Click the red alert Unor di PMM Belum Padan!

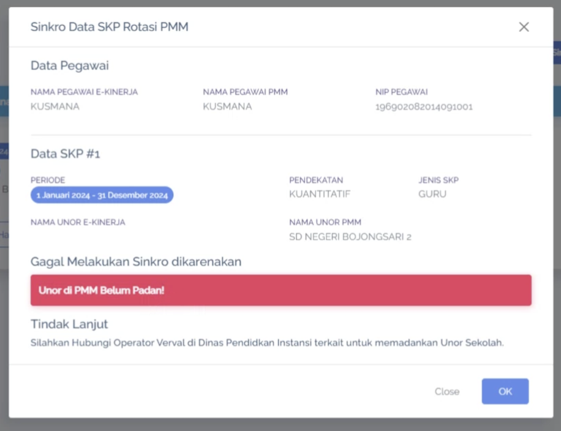[281, 290]
